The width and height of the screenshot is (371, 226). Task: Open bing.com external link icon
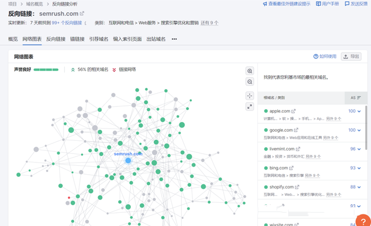291,168
